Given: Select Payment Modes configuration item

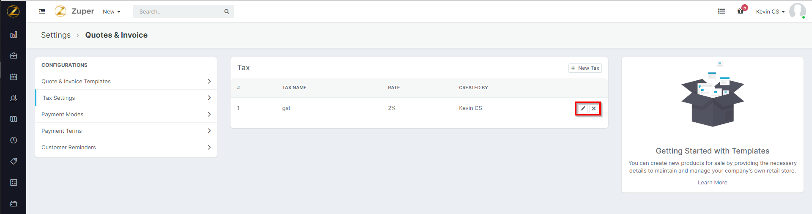Looking at the screenshot, I should (x=63, y=114).
